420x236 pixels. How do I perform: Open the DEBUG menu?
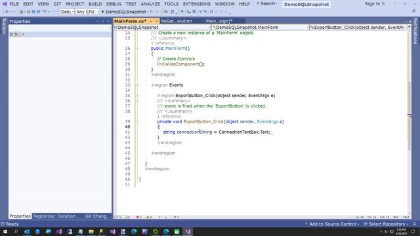(114, 4)
